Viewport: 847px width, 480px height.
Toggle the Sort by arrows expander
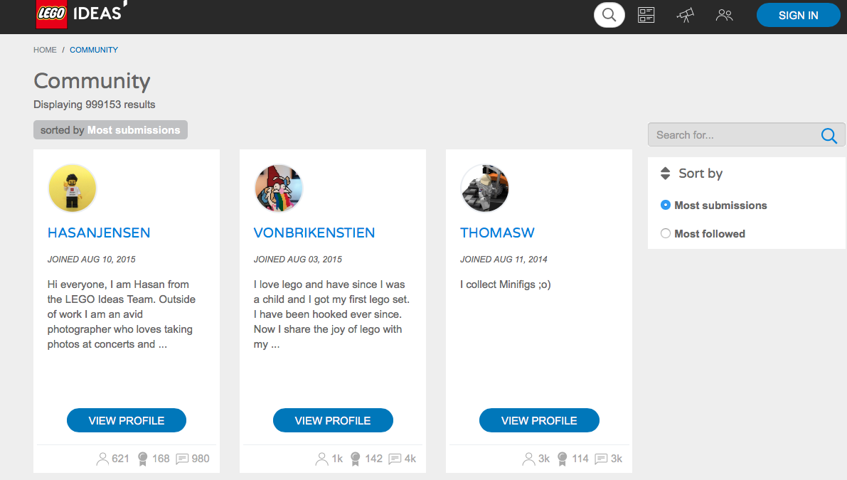coord(666,174)
